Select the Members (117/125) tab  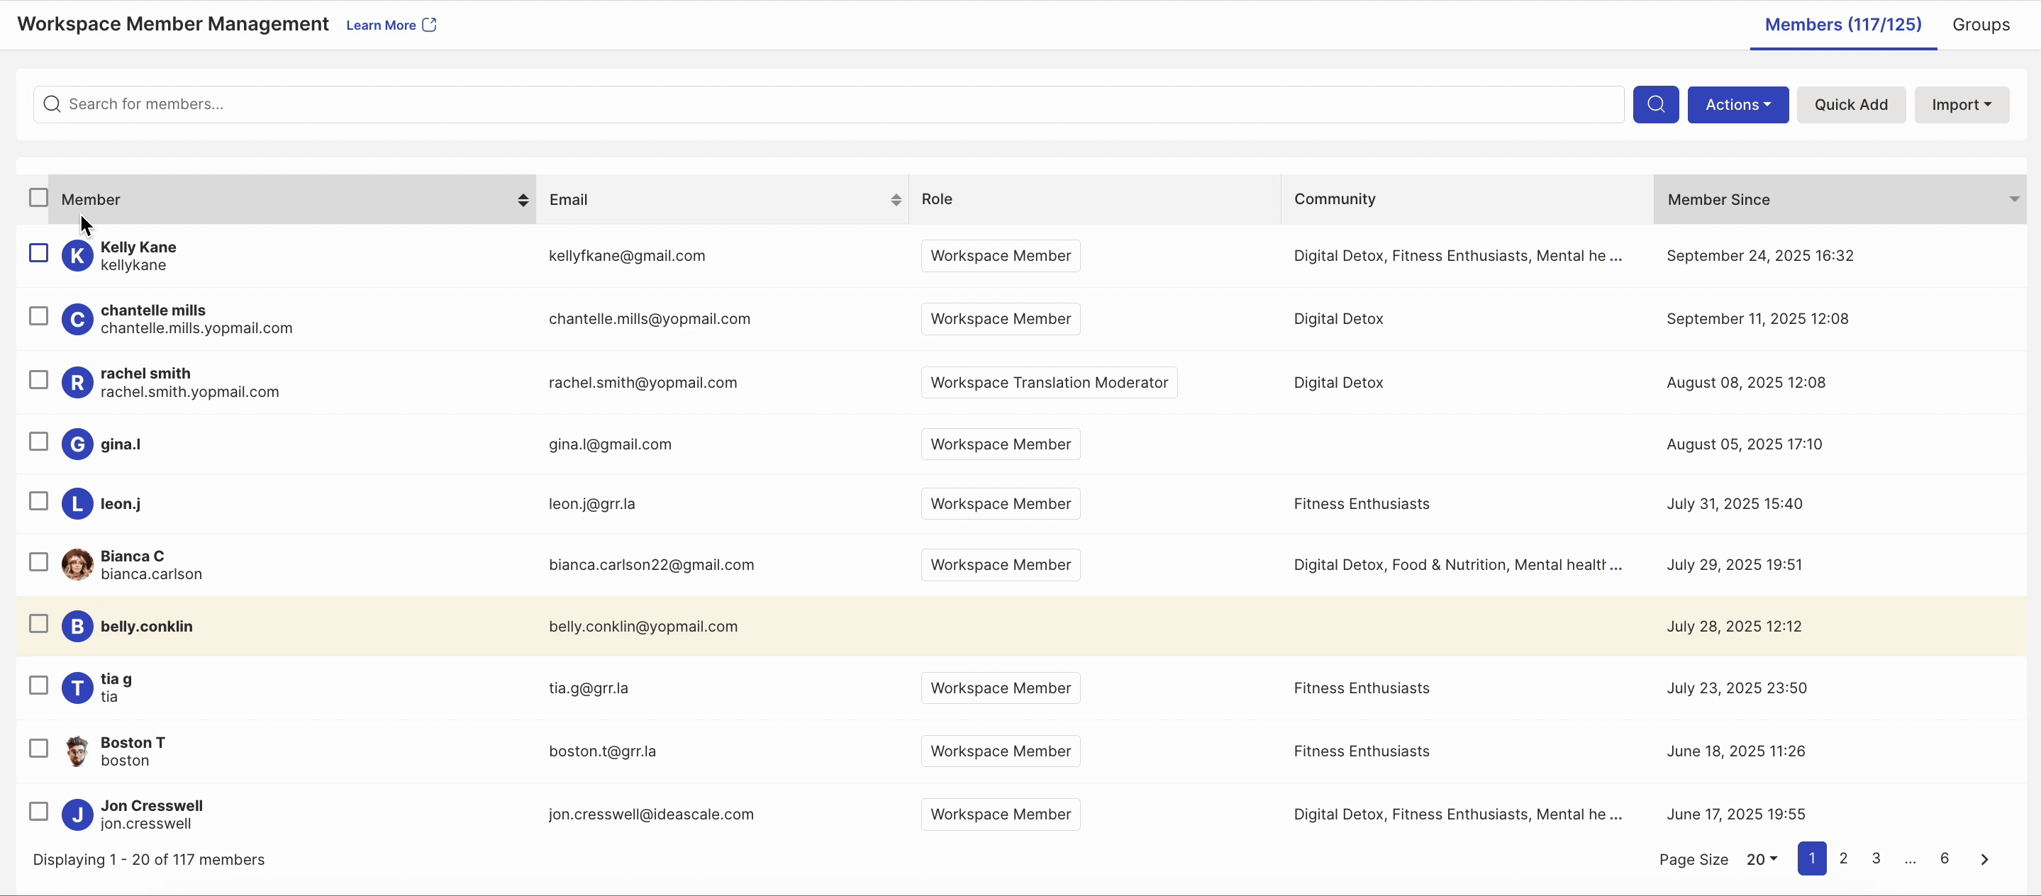coord(1843,25)
